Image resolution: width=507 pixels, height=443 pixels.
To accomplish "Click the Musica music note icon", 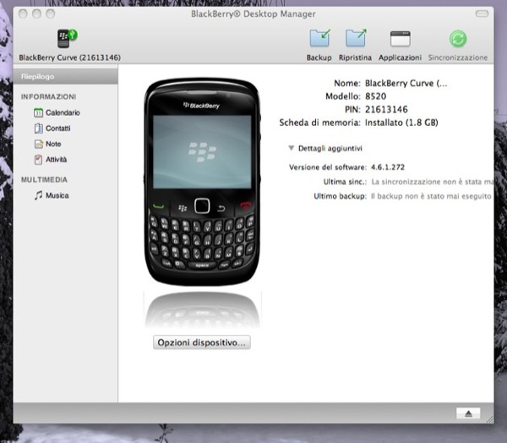I will (x=38, y=195).
